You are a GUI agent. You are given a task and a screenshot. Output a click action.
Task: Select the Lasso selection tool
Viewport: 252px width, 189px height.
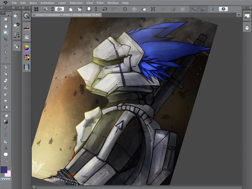click(6, 46)
